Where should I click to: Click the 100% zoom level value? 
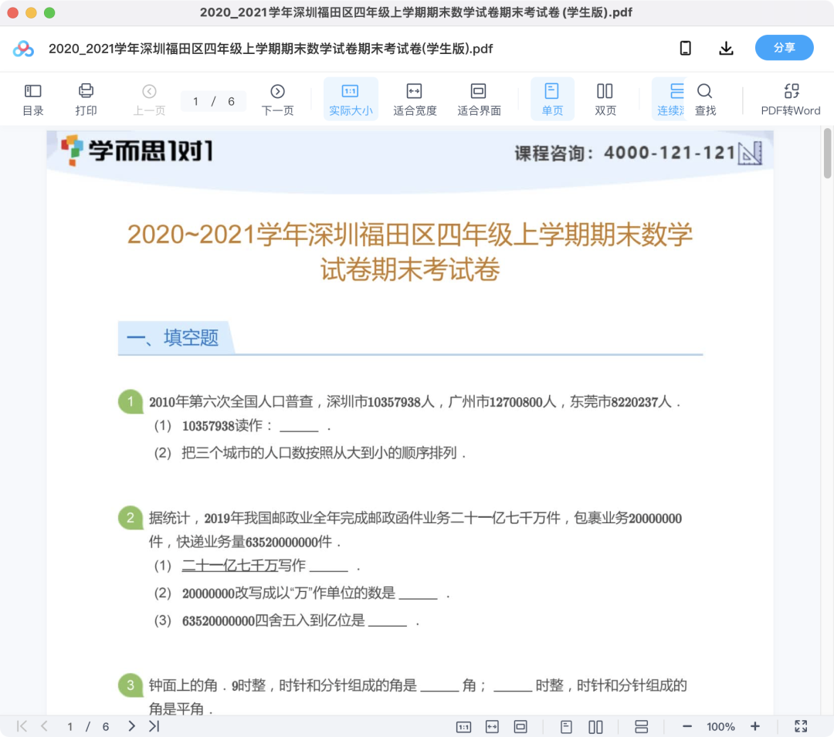[720, 727]
